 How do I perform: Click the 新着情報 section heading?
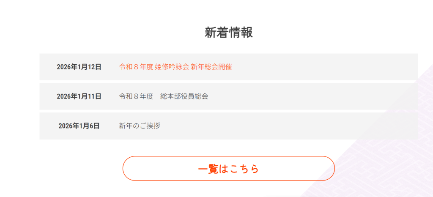tap(228, 32)
